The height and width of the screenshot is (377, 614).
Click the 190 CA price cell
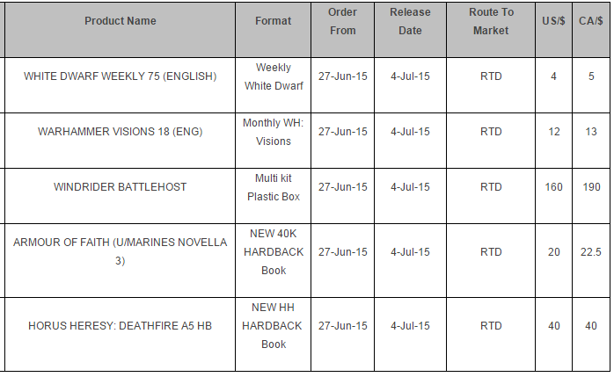click(x=590, y=187)
